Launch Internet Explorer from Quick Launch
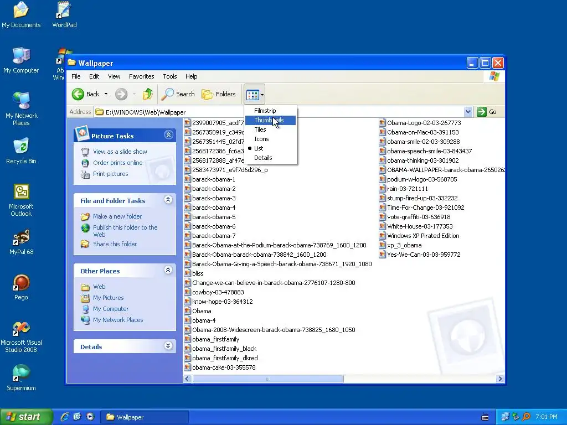Screen dimensions: 567x425 point(65,417)
